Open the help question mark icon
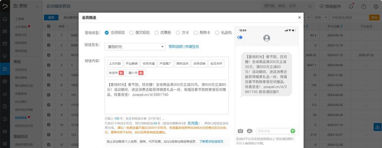The image size is (382, 148). coord(363,7)
